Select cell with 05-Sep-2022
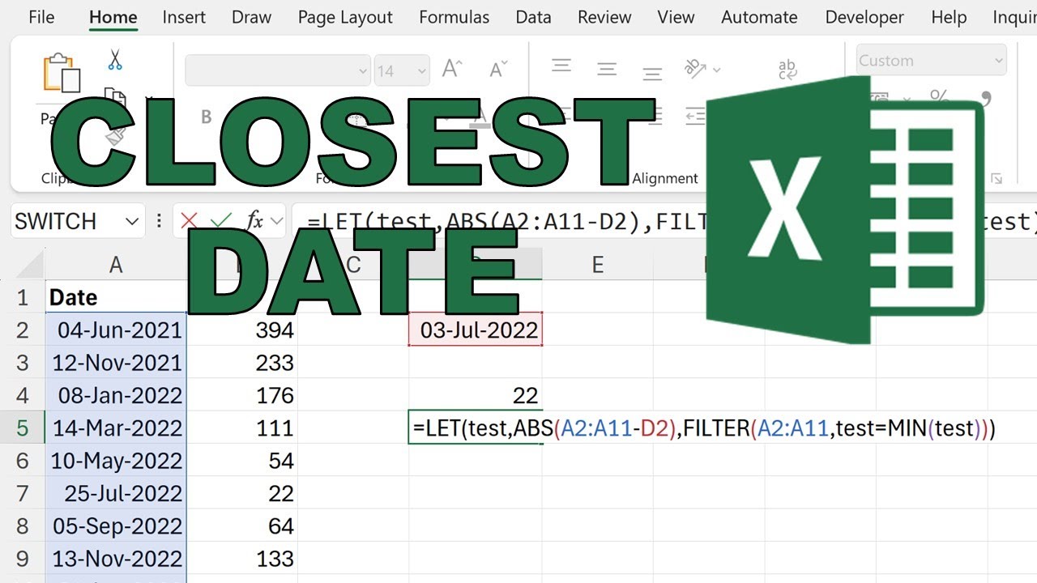1037x583 pixels. 116,526
